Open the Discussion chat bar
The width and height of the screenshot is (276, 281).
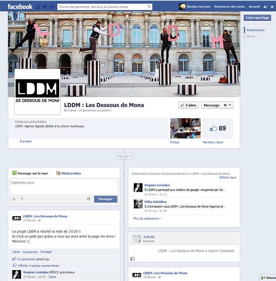coord(268,277)
